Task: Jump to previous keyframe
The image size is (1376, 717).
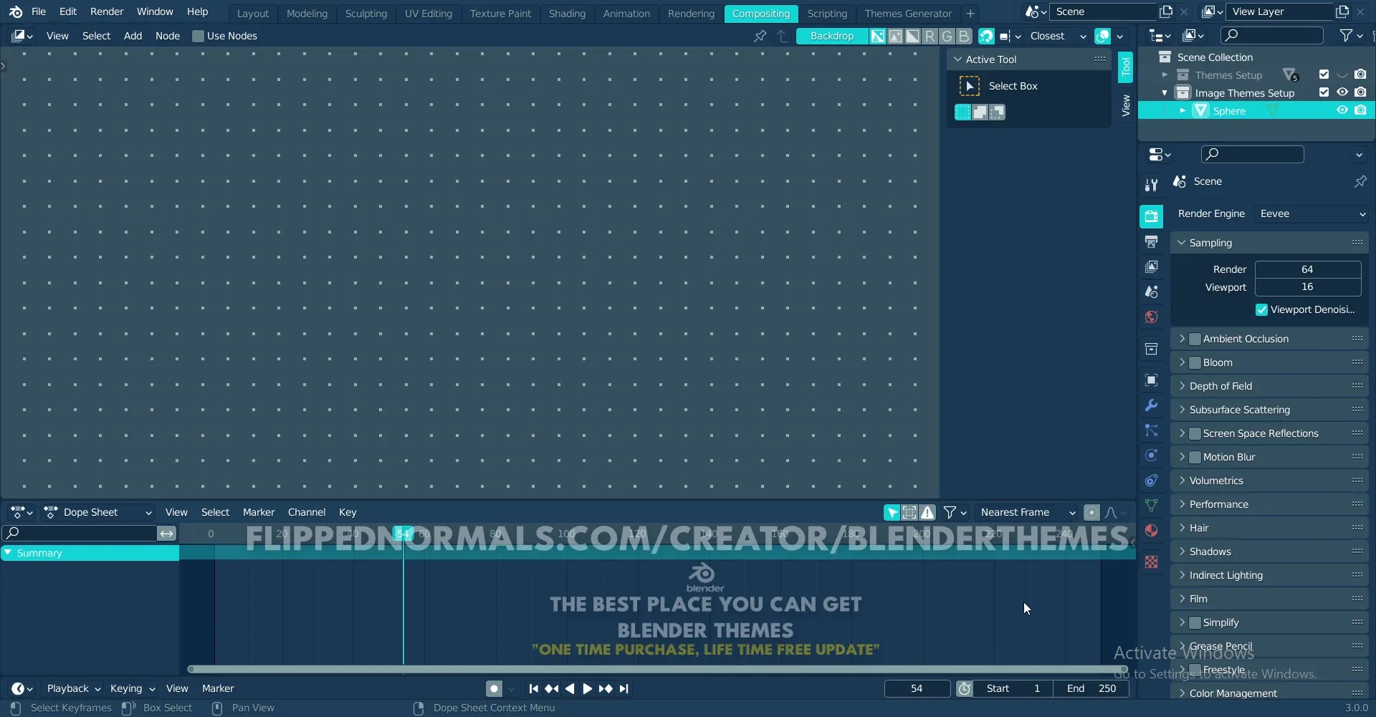Action: [551, 688]
